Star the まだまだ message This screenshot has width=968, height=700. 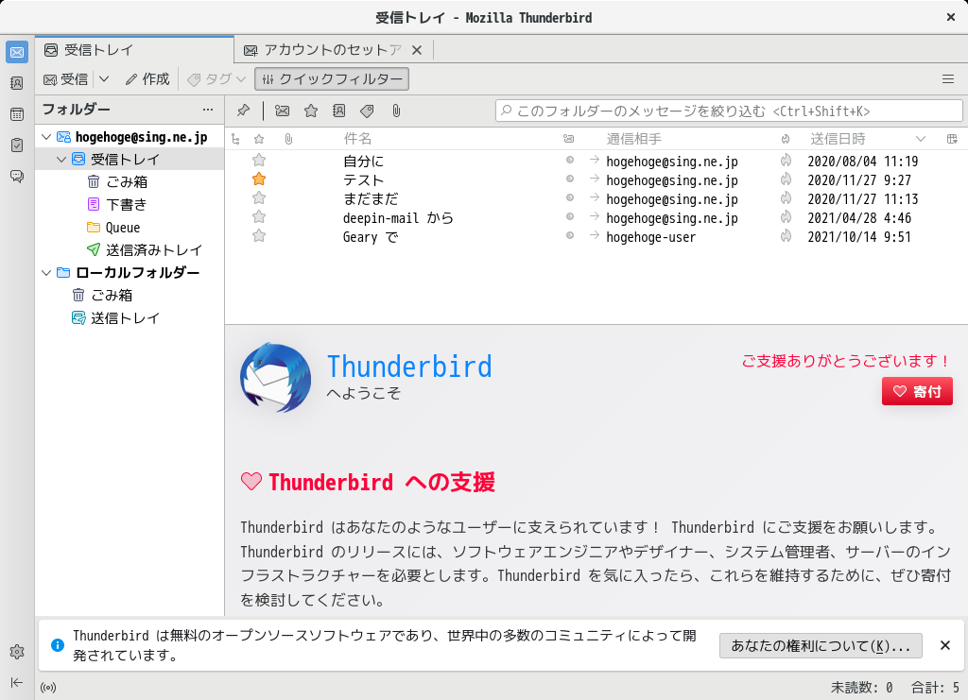[x=259, y=198]
